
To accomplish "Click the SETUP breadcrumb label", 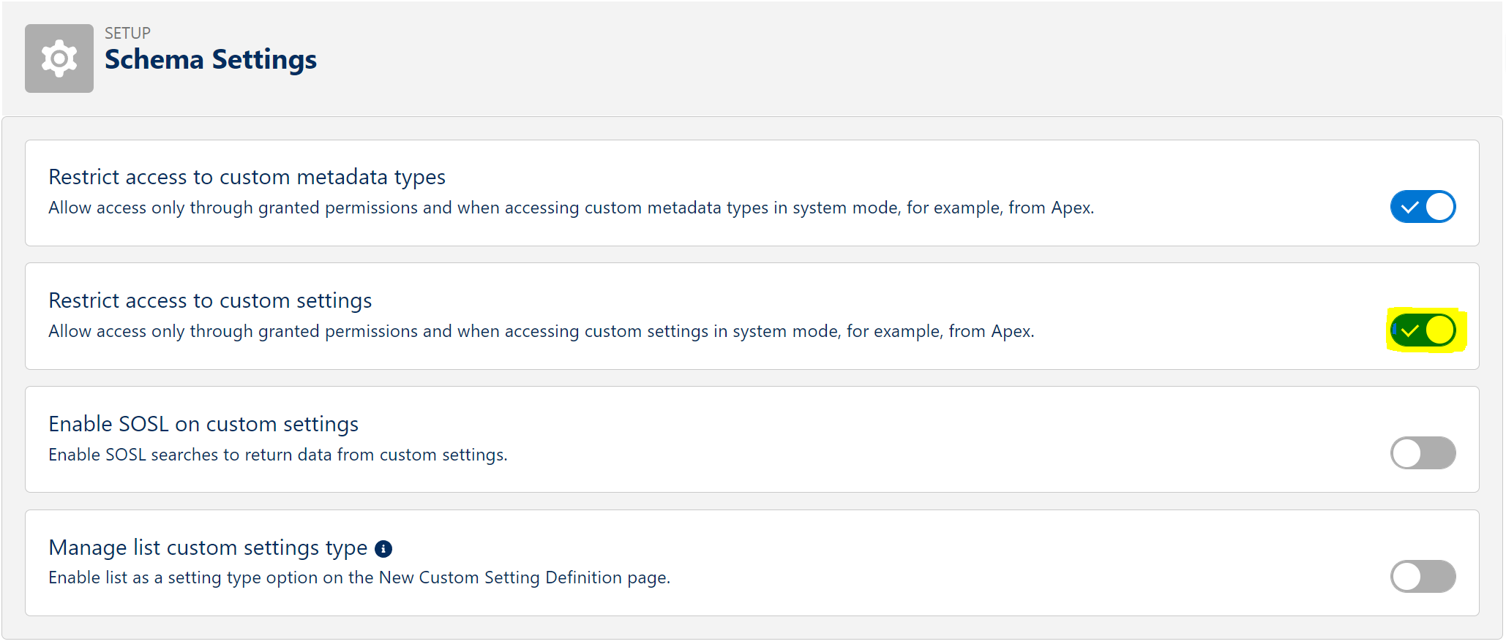I will (127, 33).
